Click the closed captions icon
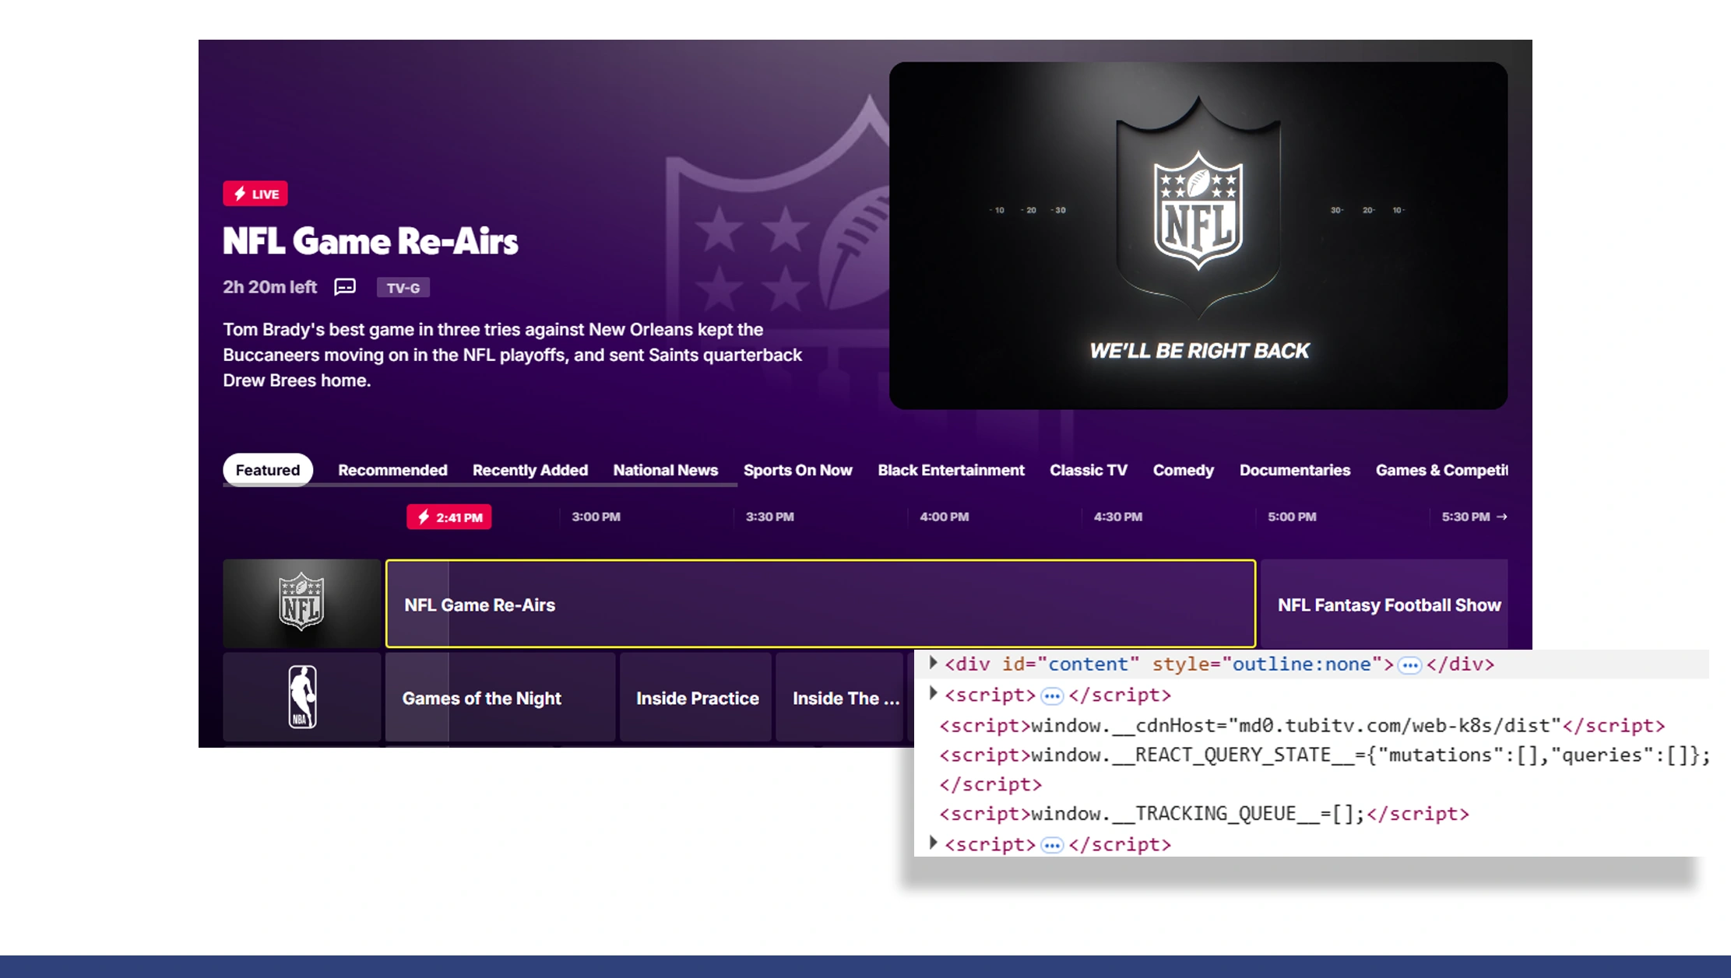 pos(345,287)
